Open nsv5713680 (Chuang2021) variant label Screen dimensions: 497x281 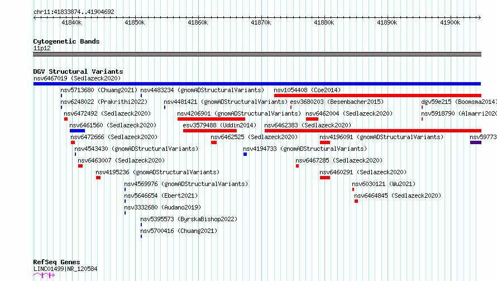click(99, 90)
